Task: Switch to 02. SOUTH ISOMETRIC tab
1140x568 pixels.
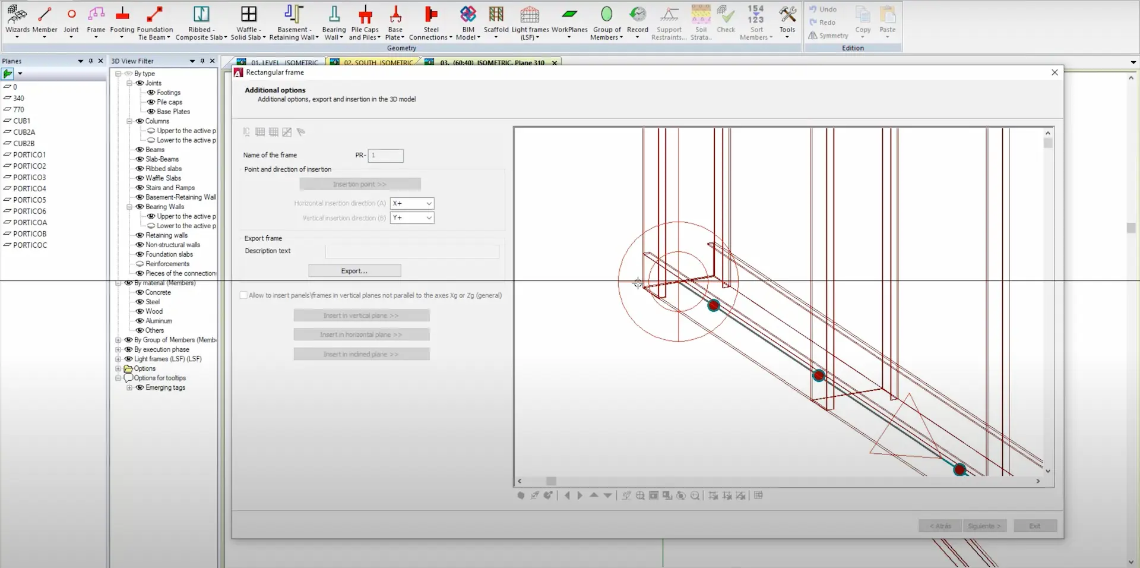Action: pos(377,62)
